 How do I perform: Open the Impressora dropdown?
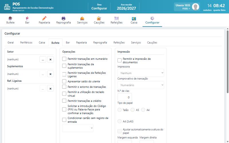[141, 73]
